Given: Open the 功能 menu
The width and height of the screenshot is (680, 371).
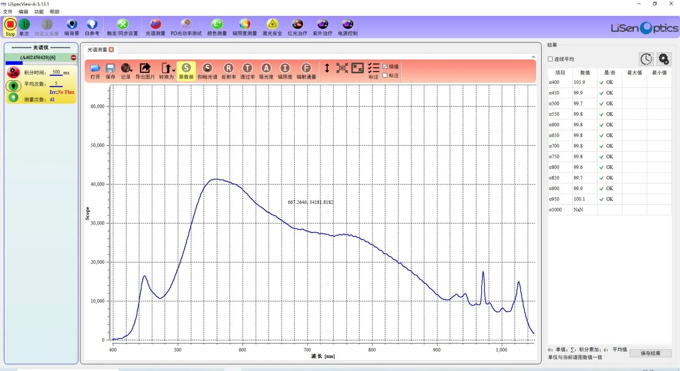Looking at the screenshot, I should point(39,11).
